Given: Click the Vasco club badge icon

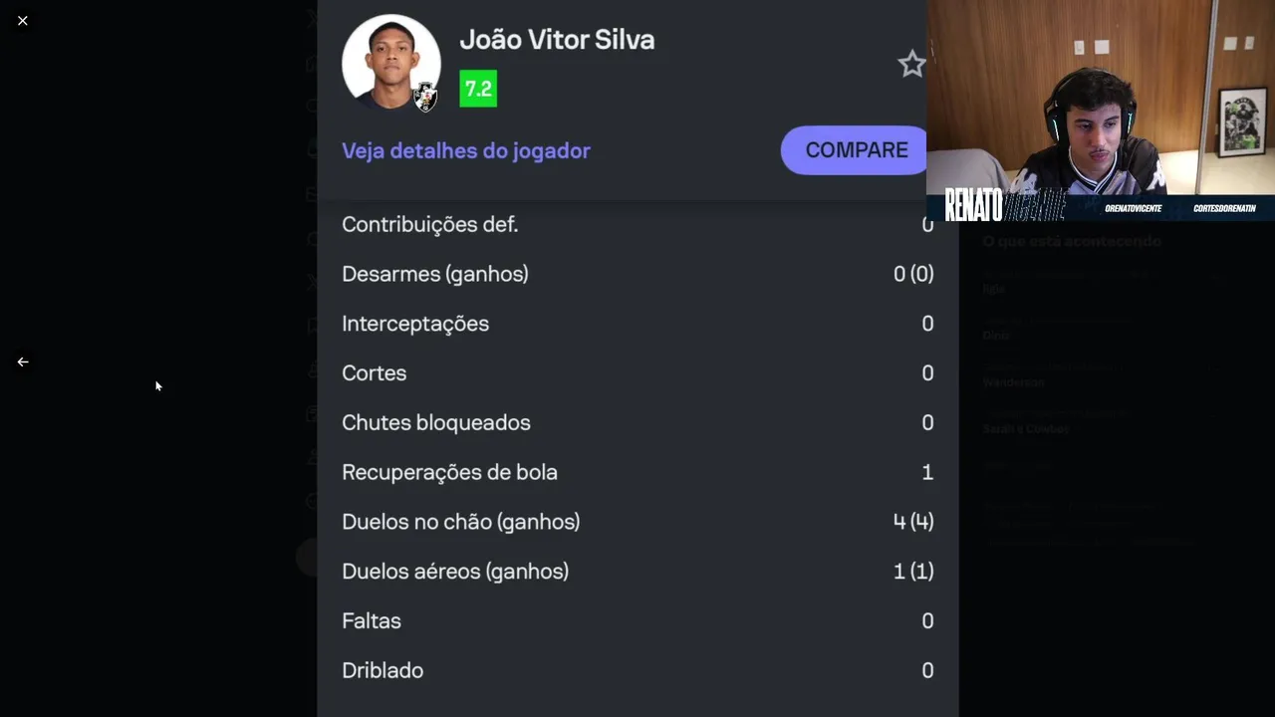Looking at the screenshot, I should pos(425,96).
